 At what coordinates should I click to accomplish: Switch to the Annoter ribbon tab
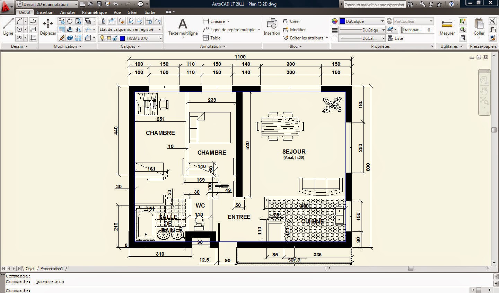(x=68, y=12)
